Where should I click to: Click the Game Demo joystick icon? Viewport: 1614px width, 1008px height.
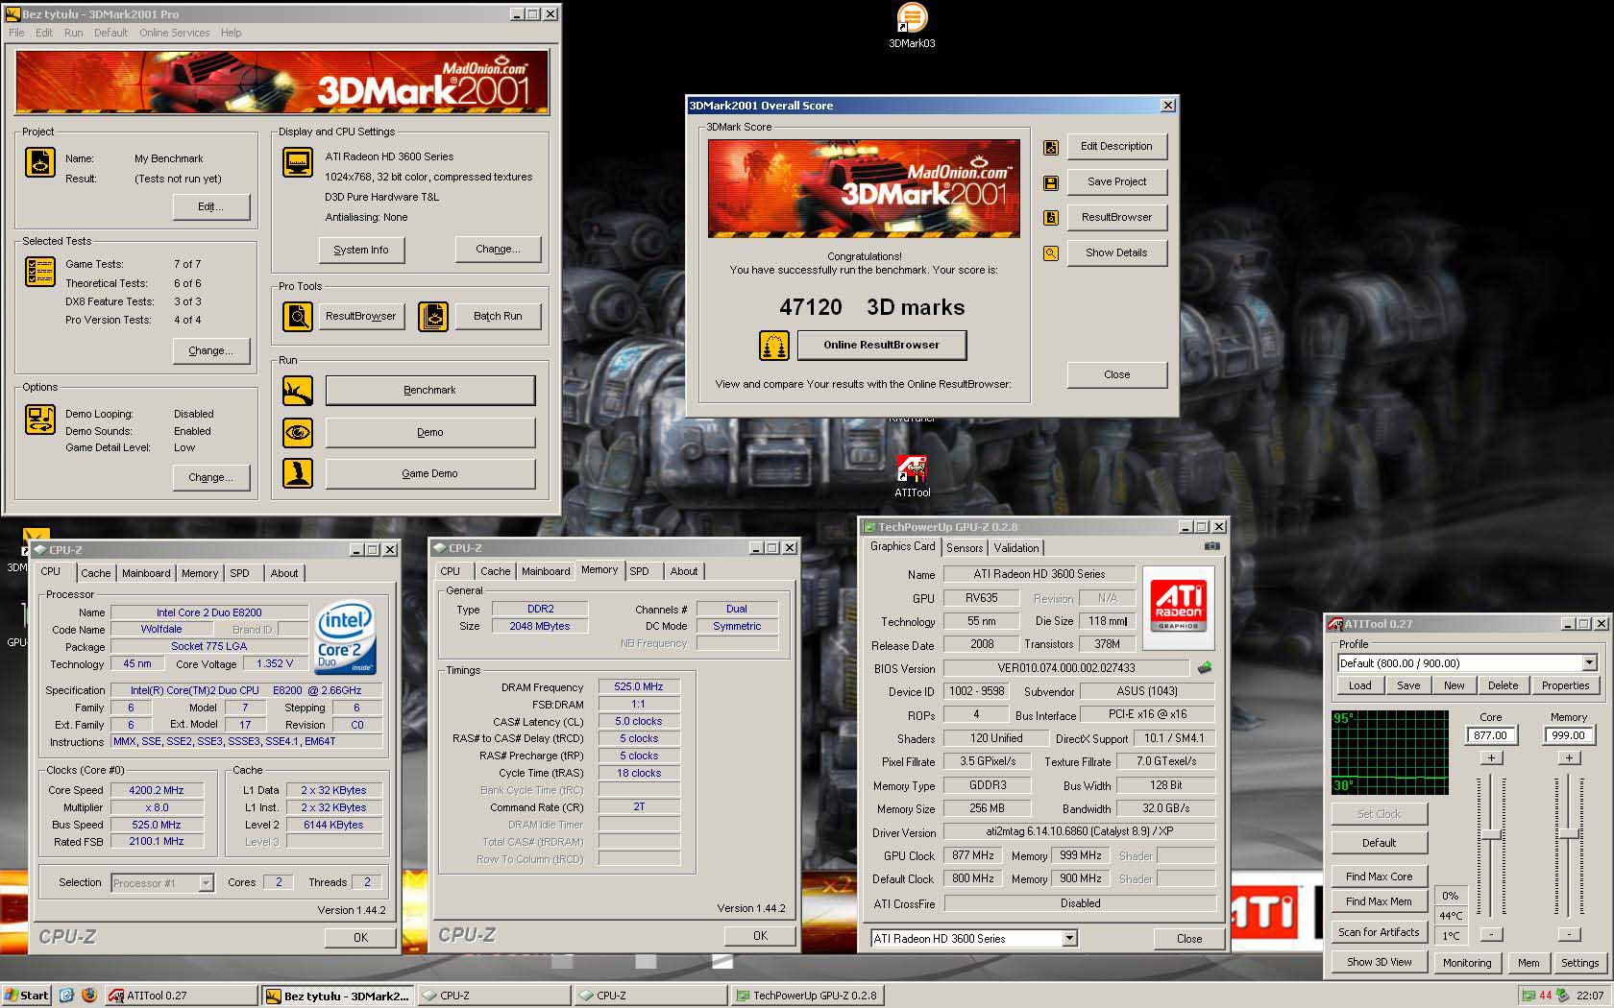298,473
